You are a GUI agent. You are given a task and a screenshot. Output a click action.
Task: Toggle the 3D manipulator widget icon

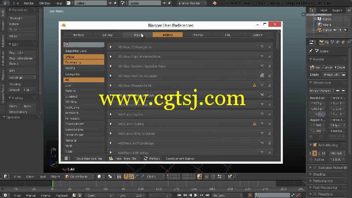click(x=126, y=177)
